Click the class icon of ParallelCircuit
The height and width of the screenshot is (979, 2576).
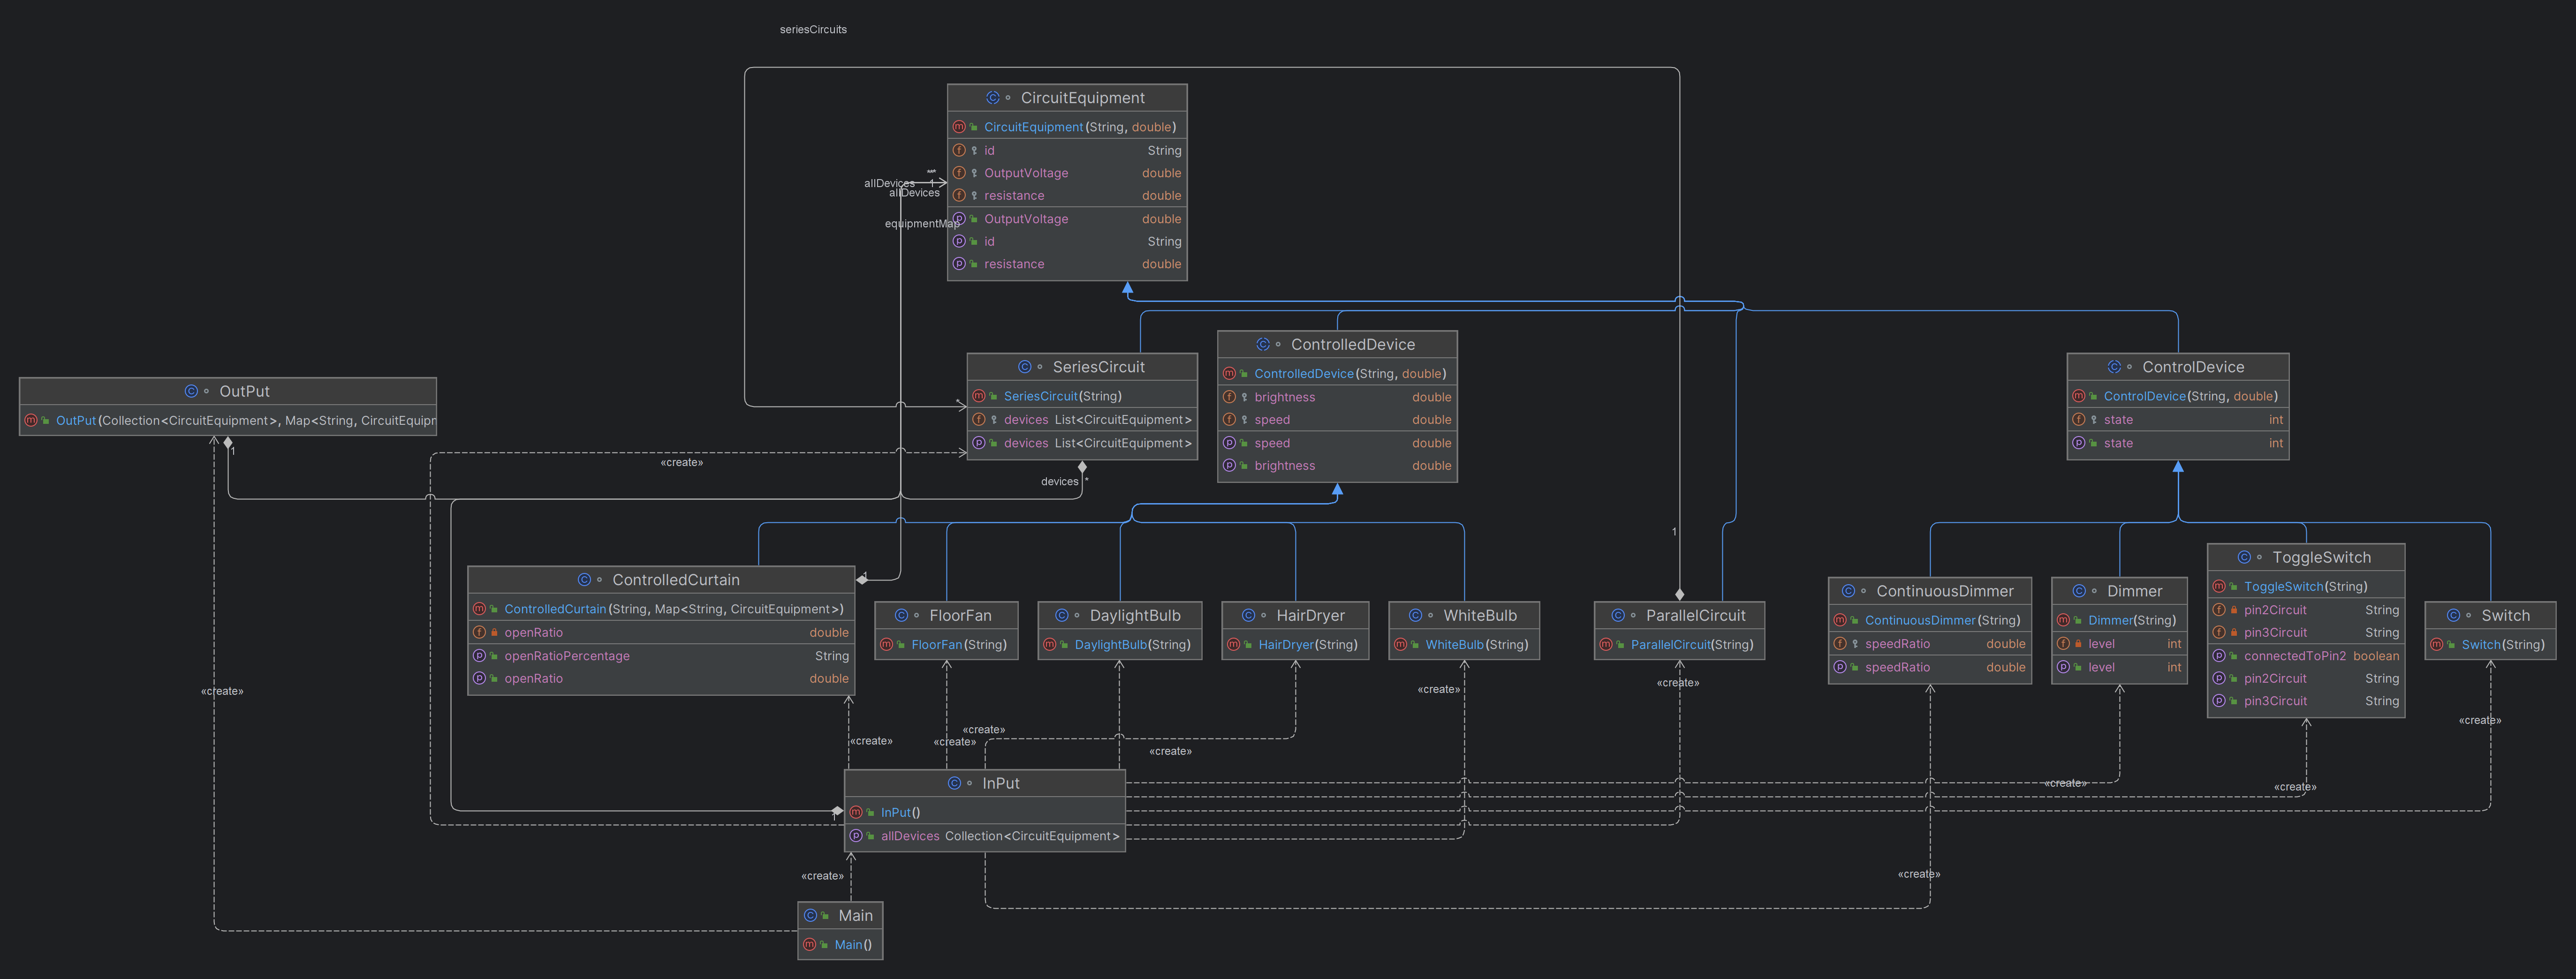1618,615
